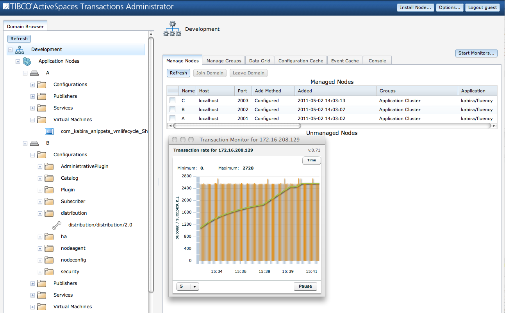Tick the checkbox for managed node A

tap(172, 118)
